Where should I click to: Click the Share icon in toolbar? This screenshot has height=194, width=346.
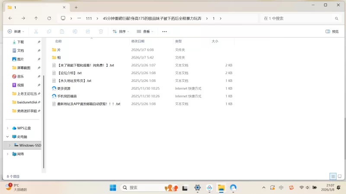pyautogui.click(x=88, y=31)
